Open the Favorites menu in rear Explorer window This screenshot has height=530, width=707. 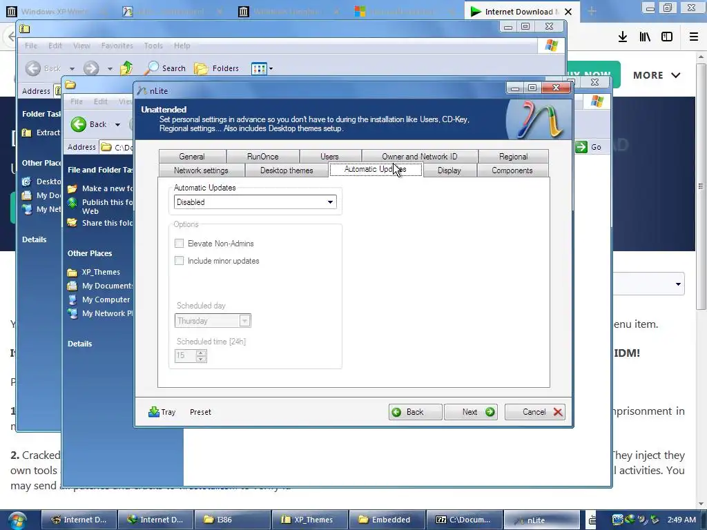coord(117,46)
